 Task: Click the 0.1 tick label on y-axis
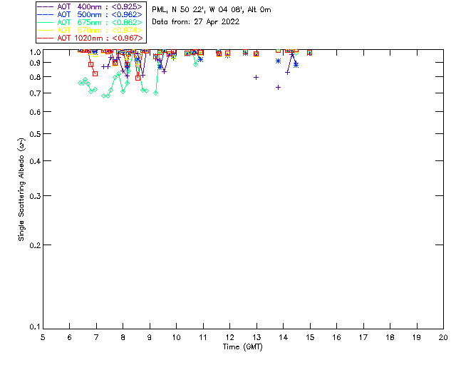[33, 327]
